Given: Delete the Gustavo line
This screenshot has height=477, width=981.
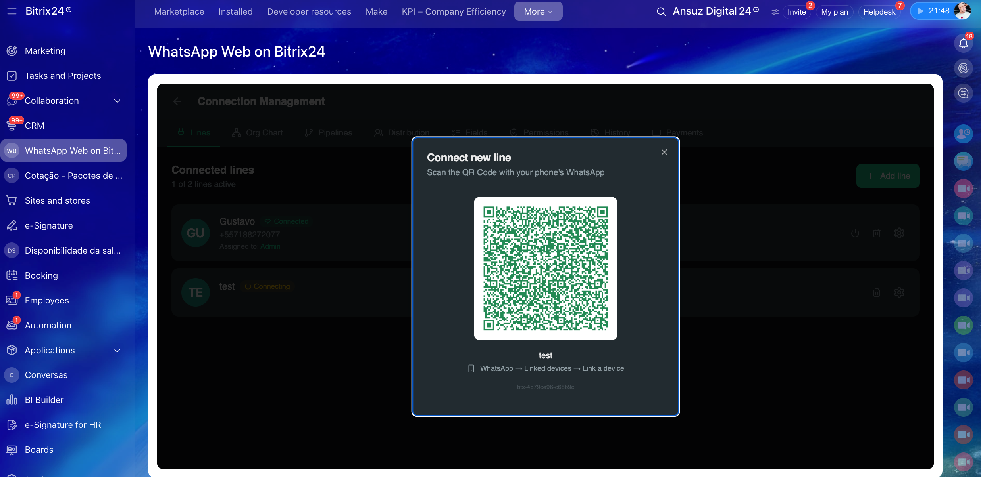Looking at the screenshot, I should click(877, 233).
